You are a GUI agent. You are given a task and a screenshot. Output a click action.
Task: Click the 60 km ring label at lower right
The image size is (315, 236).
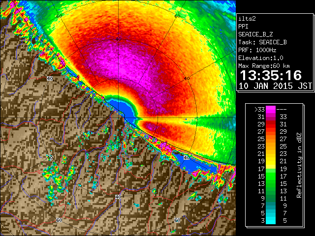pyautogui.click(x=177, y=220)
